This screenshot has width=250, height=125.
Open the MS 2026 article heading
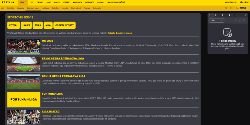(x=47, y=41)
